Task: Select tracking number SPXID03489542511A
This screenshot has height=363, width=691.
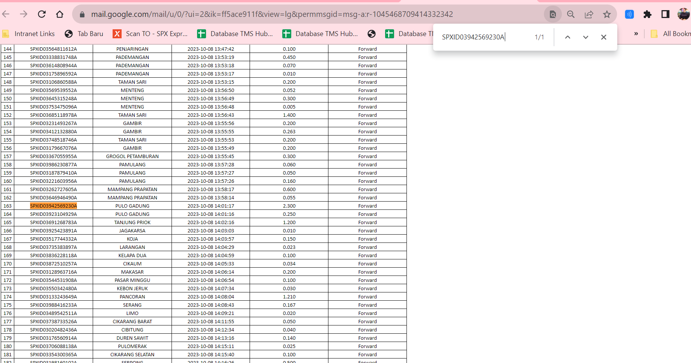Action: click(54, 313)
